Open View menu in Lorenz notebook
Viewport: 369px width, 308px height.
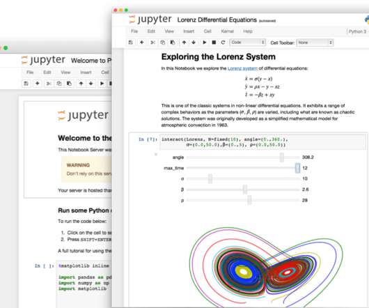pos(169,31)
